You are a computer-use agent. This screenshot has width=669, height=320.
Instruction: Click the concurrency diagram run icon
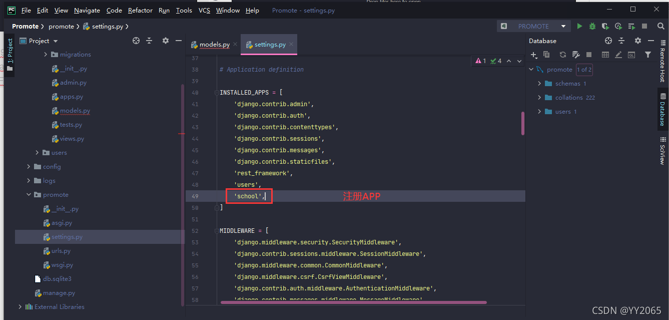coord(631,26)
